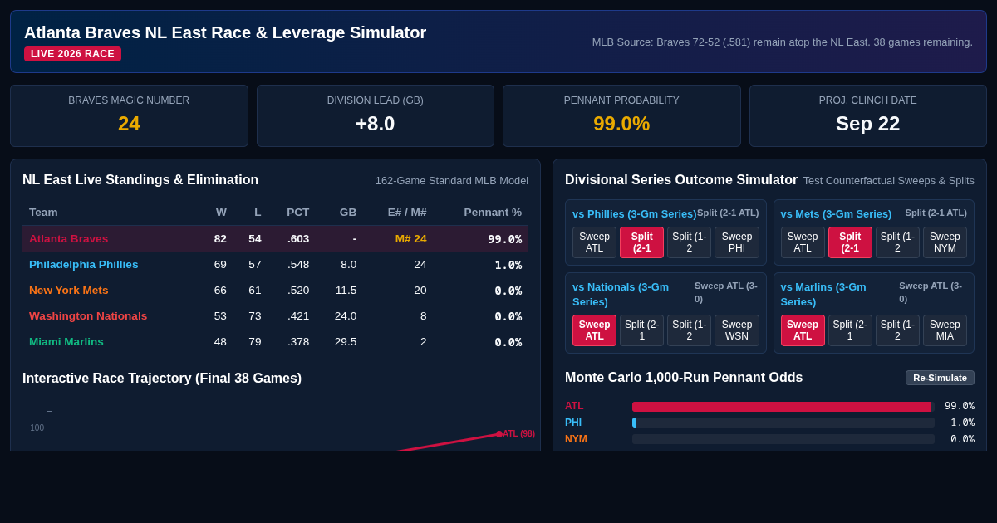Click the vs Mets (3-Gm Series) title

836,213
